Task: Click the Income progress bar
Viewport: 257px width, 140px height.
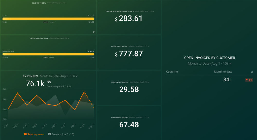Action: pyautogui.click(x=48, y=19)
